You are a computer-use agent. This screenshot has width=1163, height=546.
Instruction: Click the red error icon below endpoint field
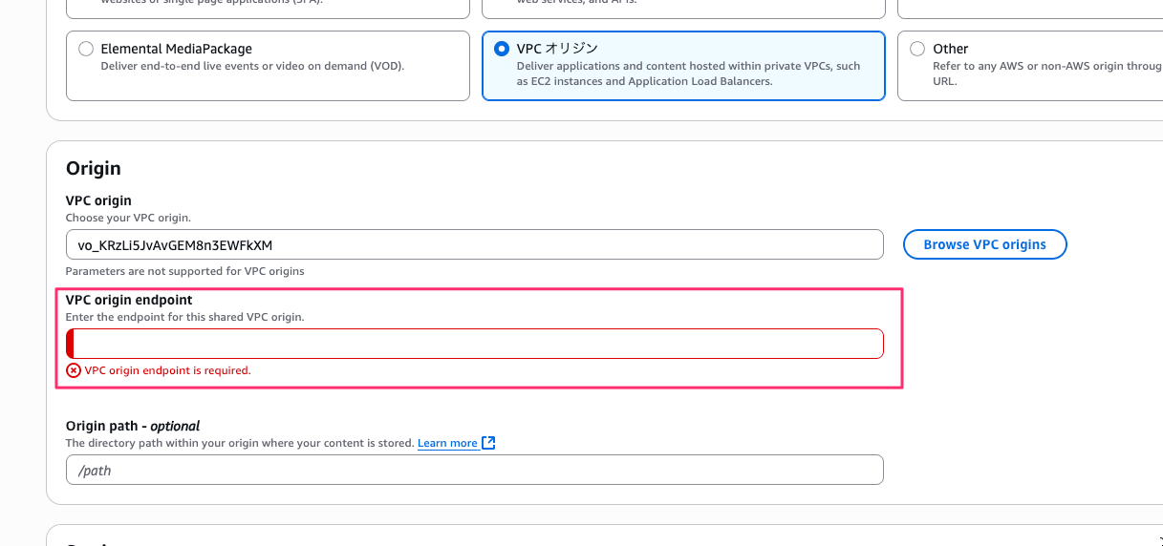[74, 370]
